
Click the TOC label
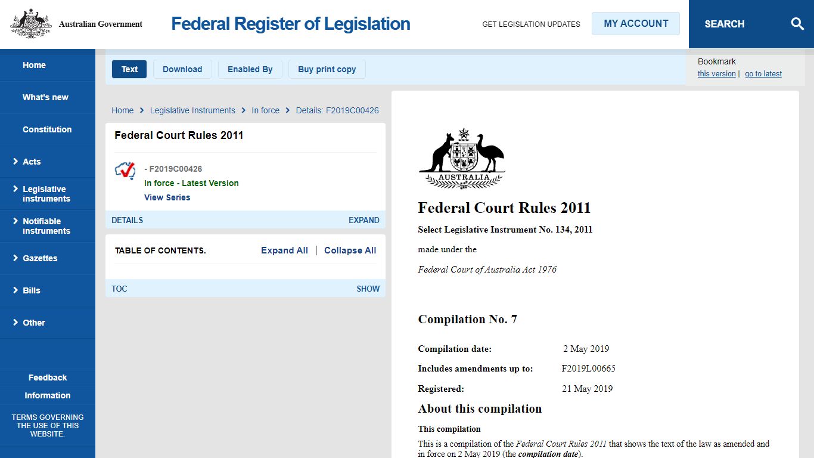(x=119, y=289)
